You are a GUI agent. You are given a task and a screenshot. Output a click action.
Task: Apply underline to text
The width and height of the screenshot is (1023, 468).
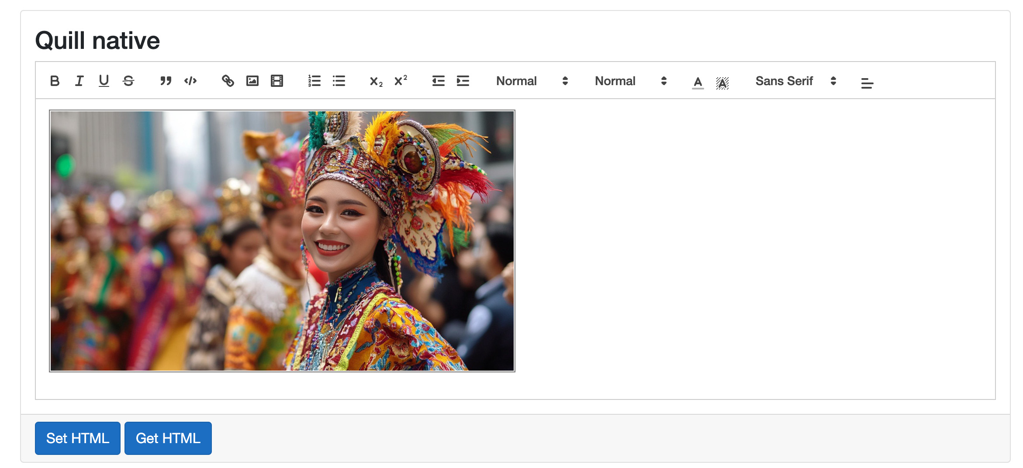pos(104,81)
